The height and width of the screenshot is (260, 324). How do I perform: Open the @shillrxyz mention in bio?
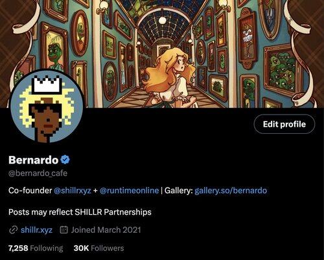pyautogui.click(x=73, y=191)
